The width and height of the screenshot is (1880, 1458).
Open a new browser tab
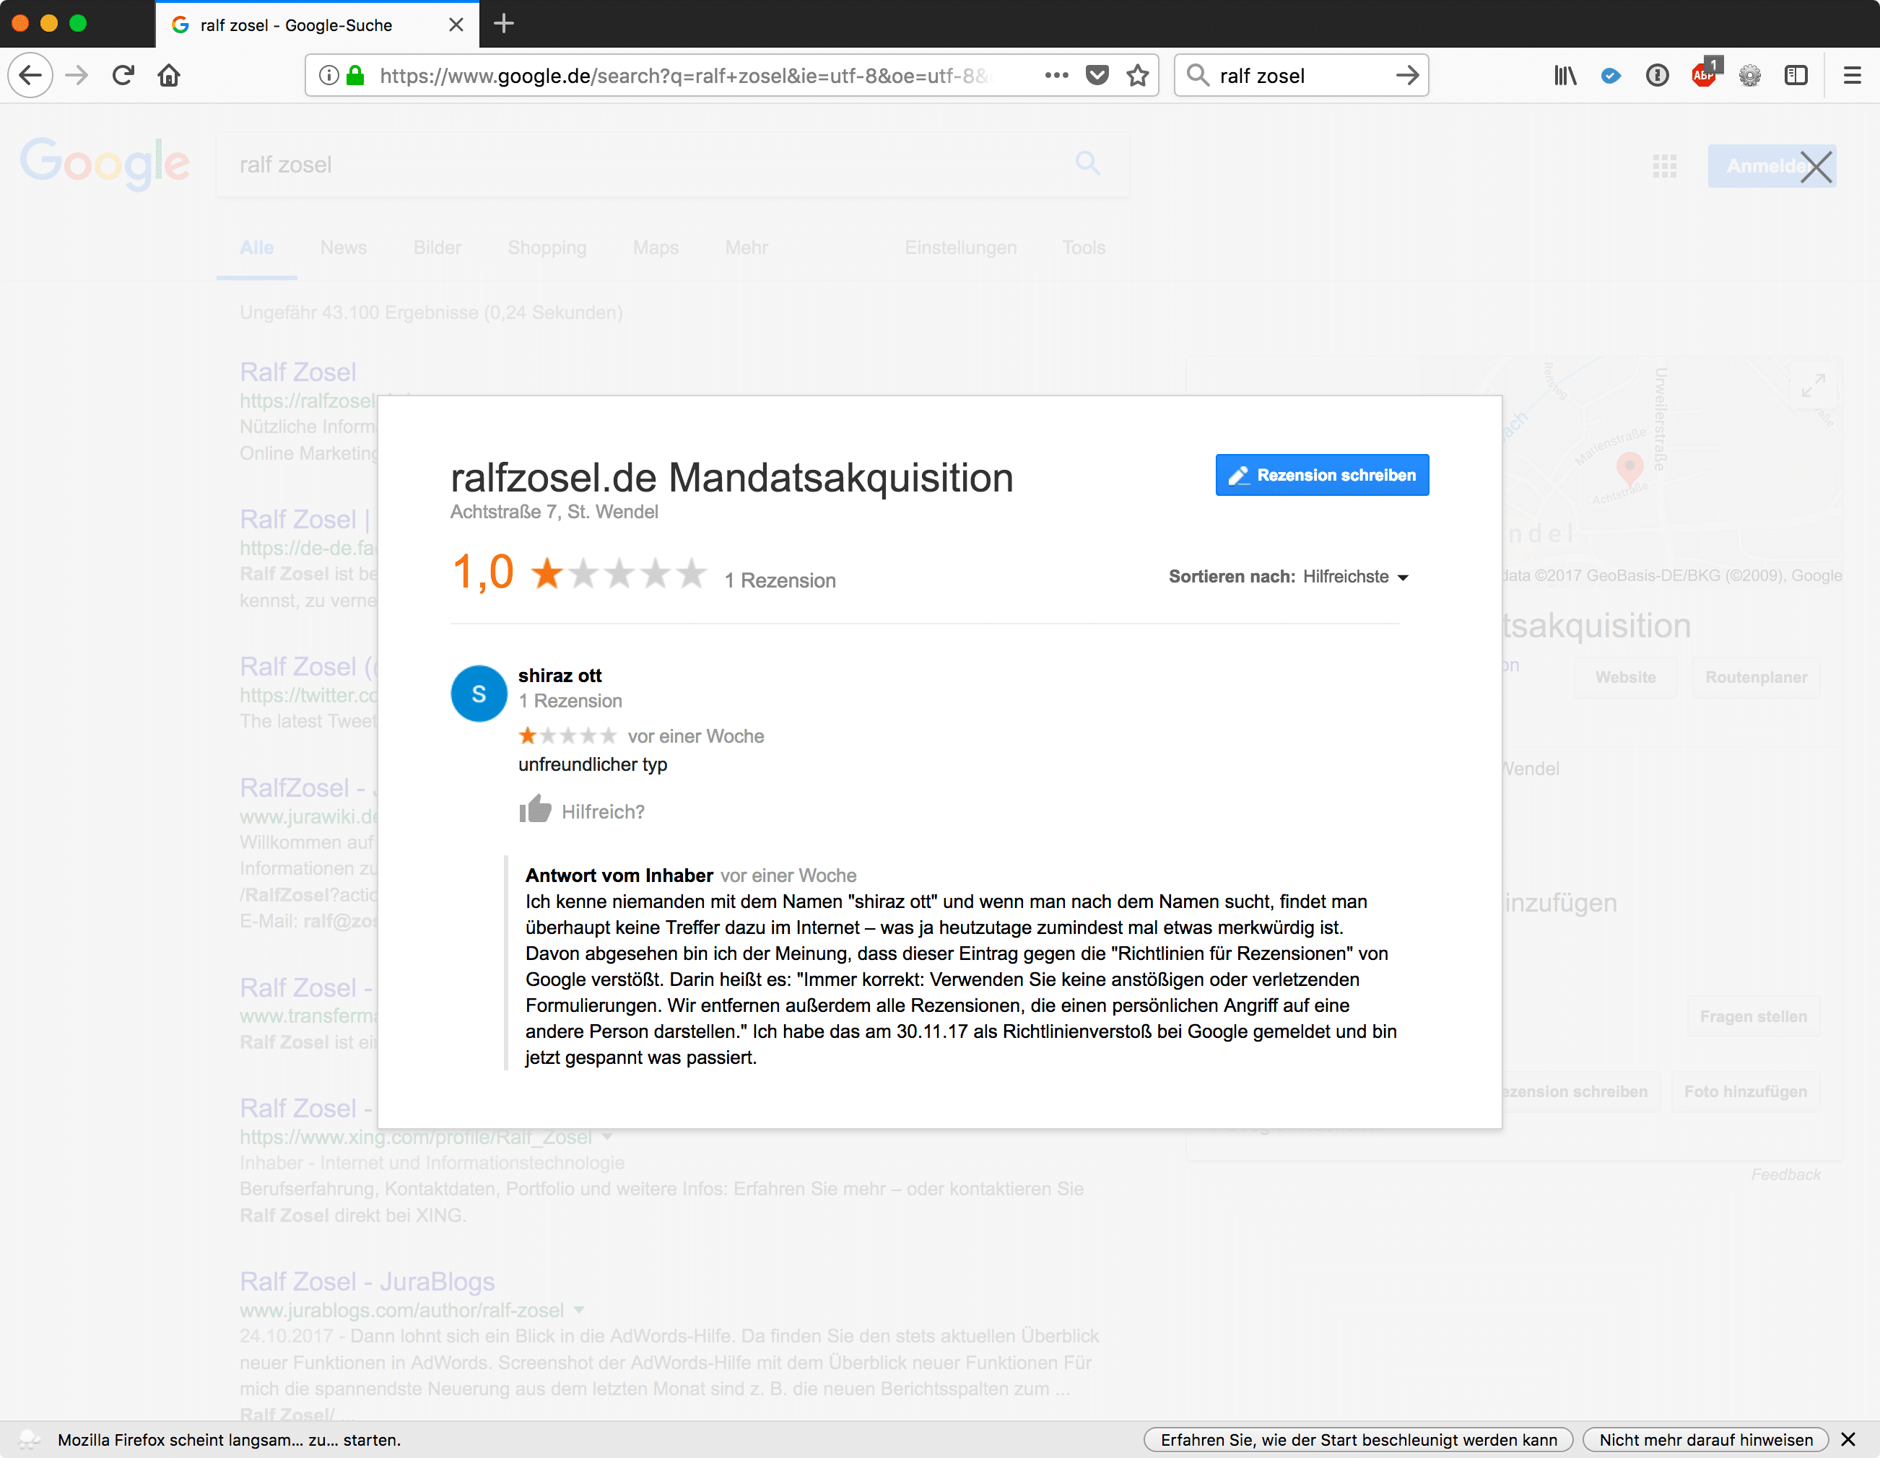click(x=504, y=24)
